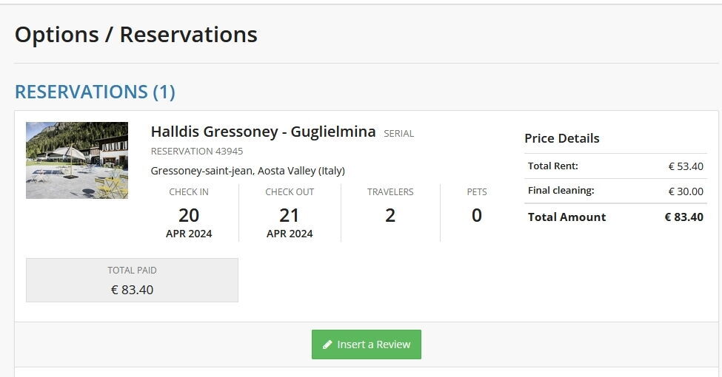The width and height of the screenshot is (722, 377).
Task: Select the Total Rent € 53.40 row
Action: coord(615,166)
